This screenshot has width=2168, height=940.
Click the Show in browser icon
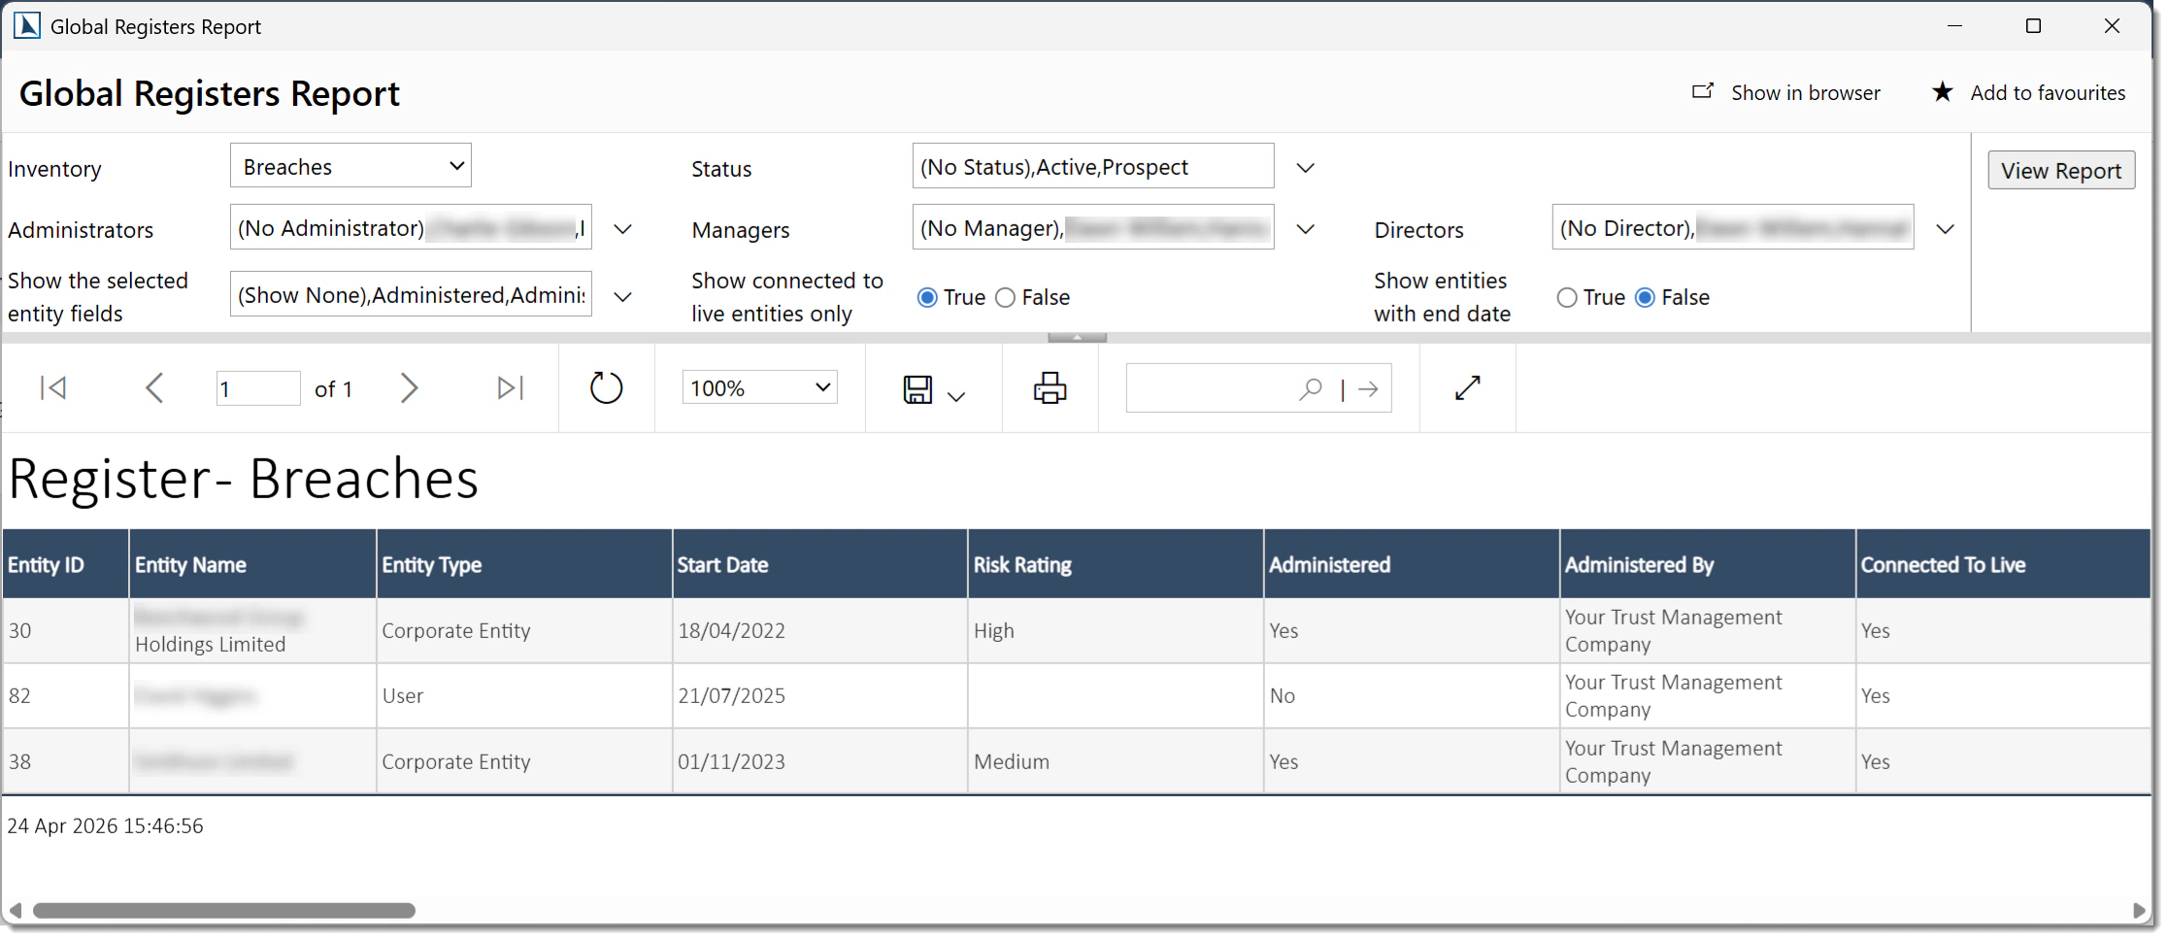point(1703,91)
